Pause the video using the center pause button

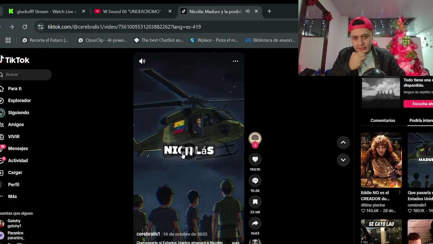point(189,151)
